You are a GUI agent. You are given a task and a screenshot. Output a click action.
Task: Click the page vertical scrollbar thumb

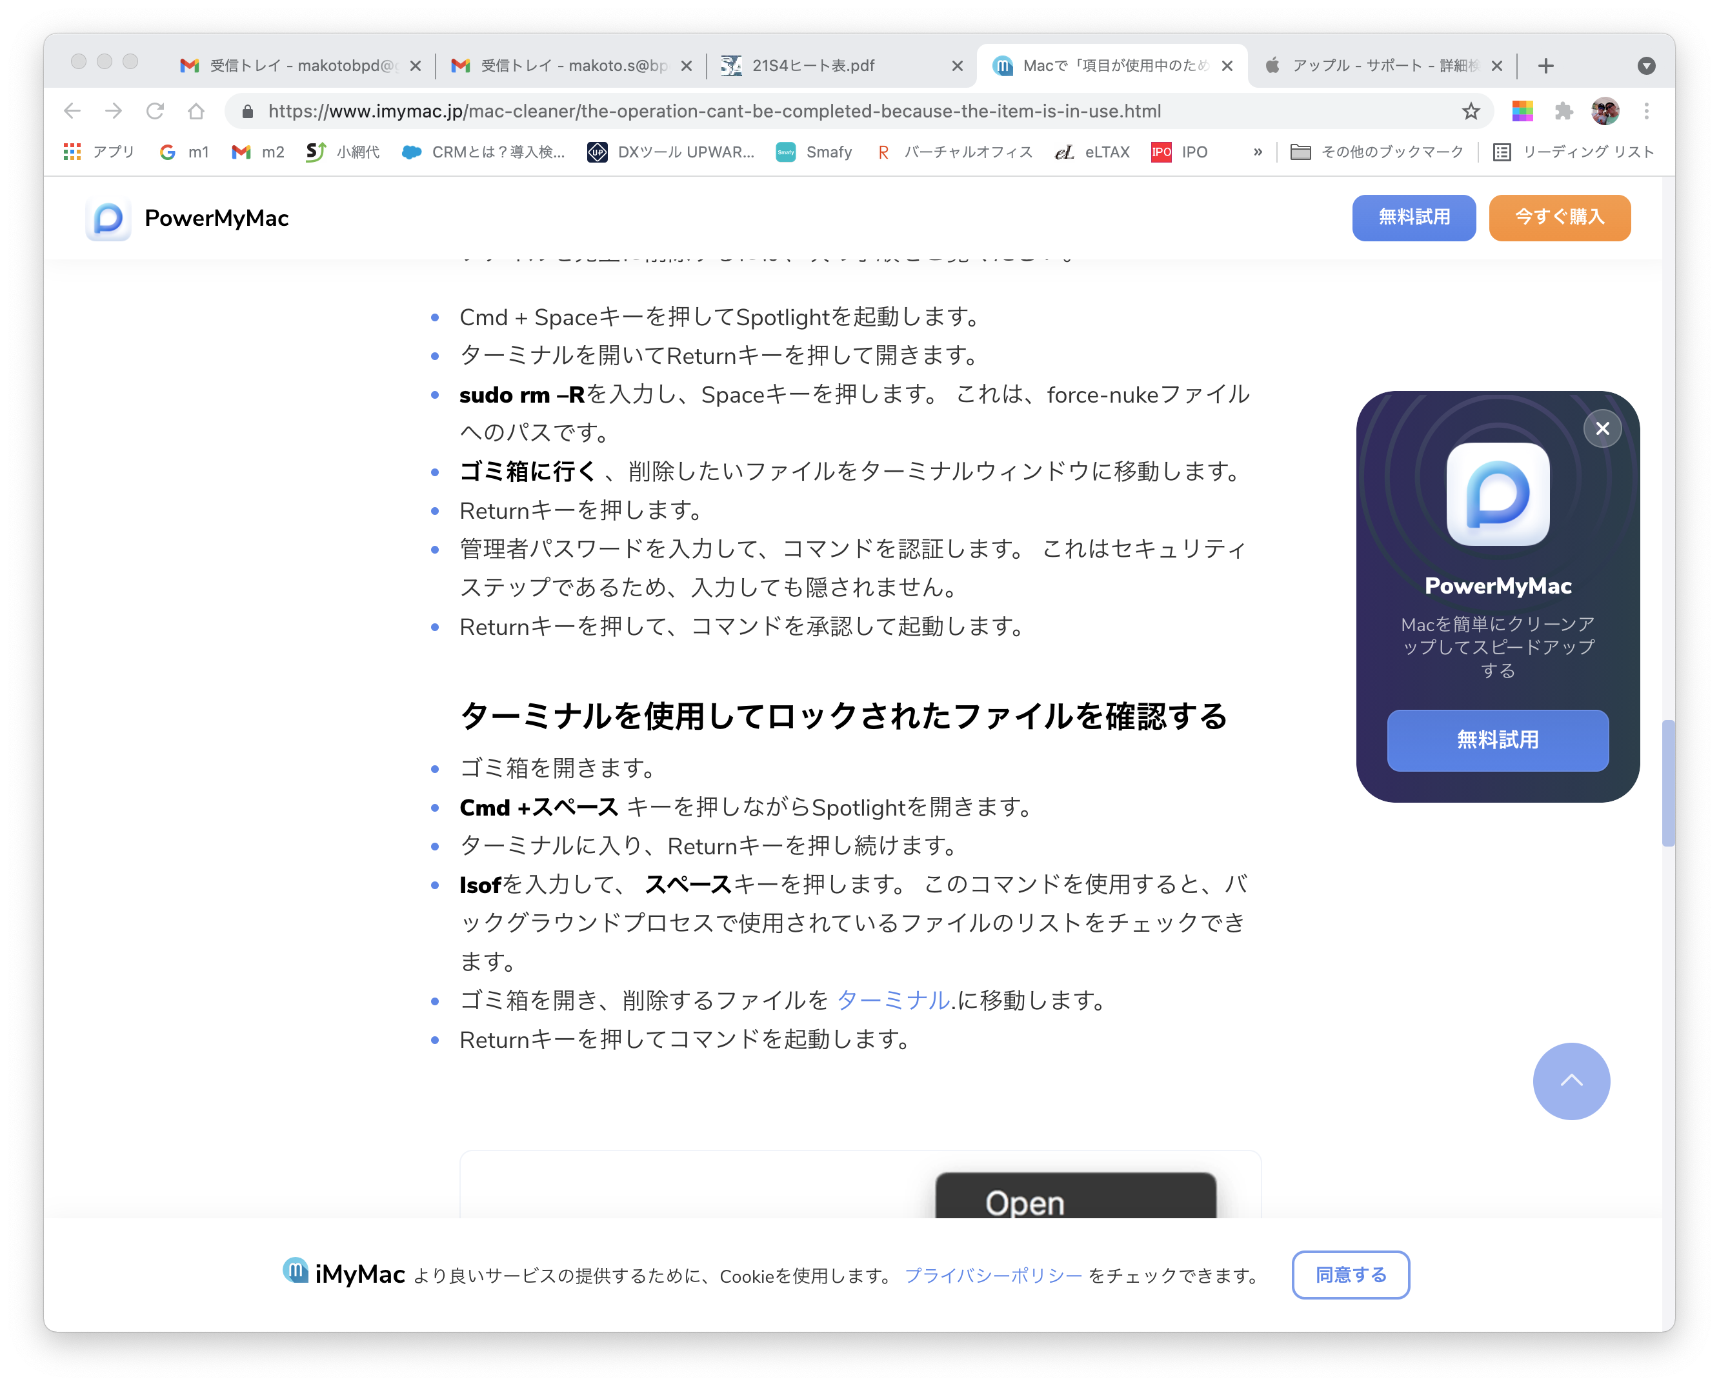[x=1668, y=783]
